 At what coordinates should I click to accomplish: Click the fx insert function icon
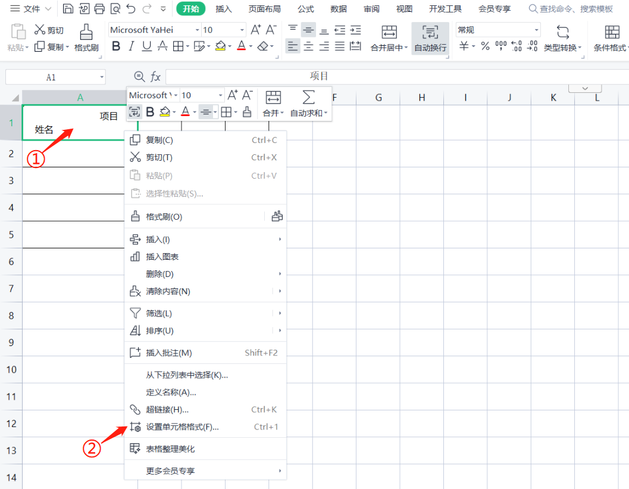click(156, 77)
